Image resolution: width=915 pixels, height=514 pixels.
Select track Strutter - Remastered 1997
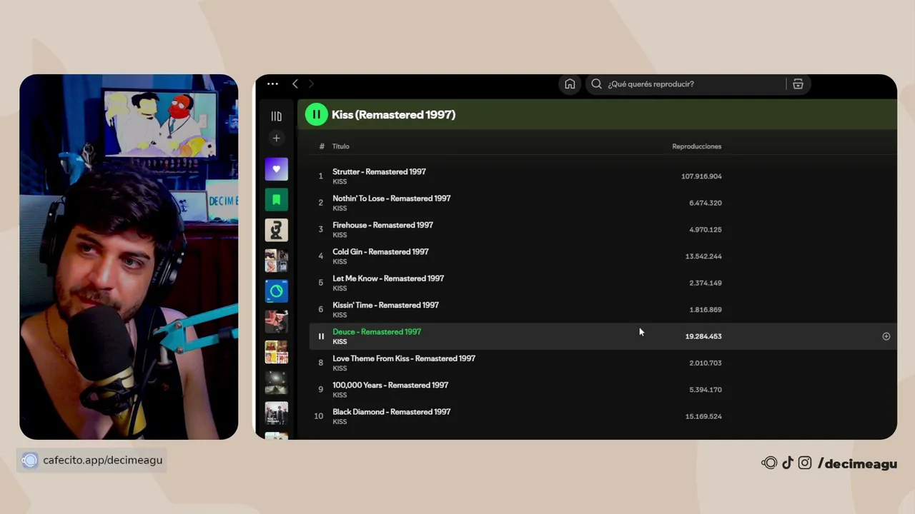click(379, 172)
